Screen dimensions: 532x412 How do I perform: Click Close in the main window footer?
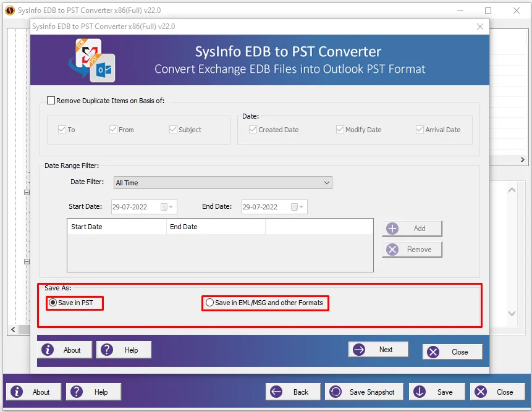[x=497, y=392]
